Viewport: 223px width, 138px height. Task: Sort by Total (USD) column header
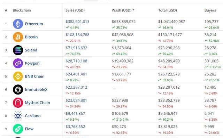[168, 10]
